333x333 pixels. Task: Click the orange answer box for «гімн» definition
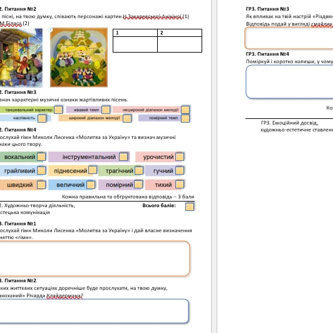(x=94, y=259)
